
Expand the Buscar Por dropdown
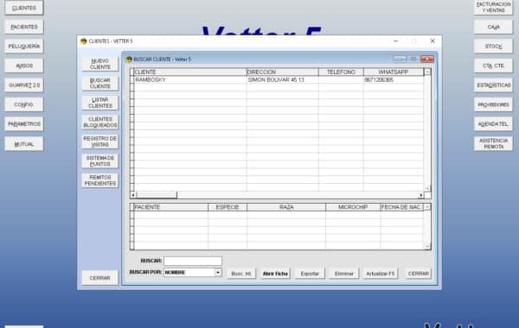click(218, 273)
